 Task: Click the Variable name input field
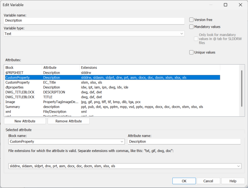tap(94, 21)
